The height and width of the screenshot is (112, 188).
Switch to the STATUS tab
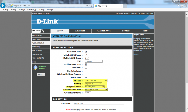click(x=126, y=31)
